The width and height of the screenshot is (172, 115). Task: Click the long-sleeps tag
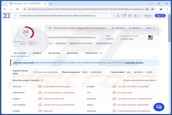coord(61,43)
